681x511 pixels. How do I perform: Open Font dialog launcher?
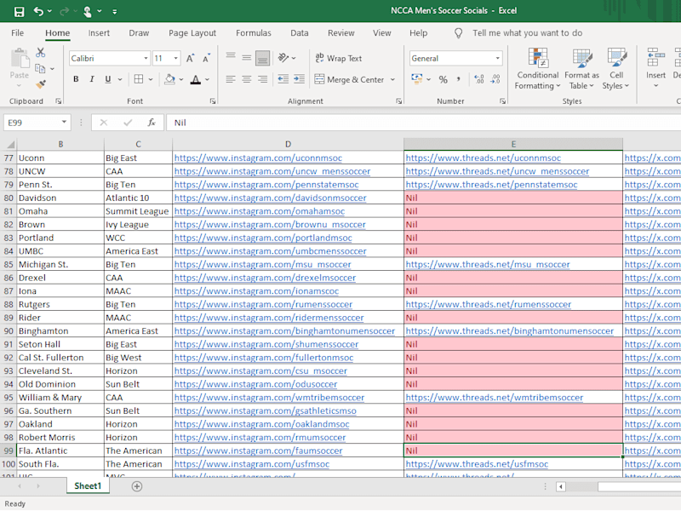pyautogui.click(x=213, y=101)
